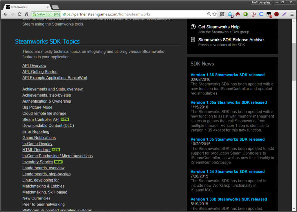Open Cloud remote file storage link
297x212 pixels.
44,113
